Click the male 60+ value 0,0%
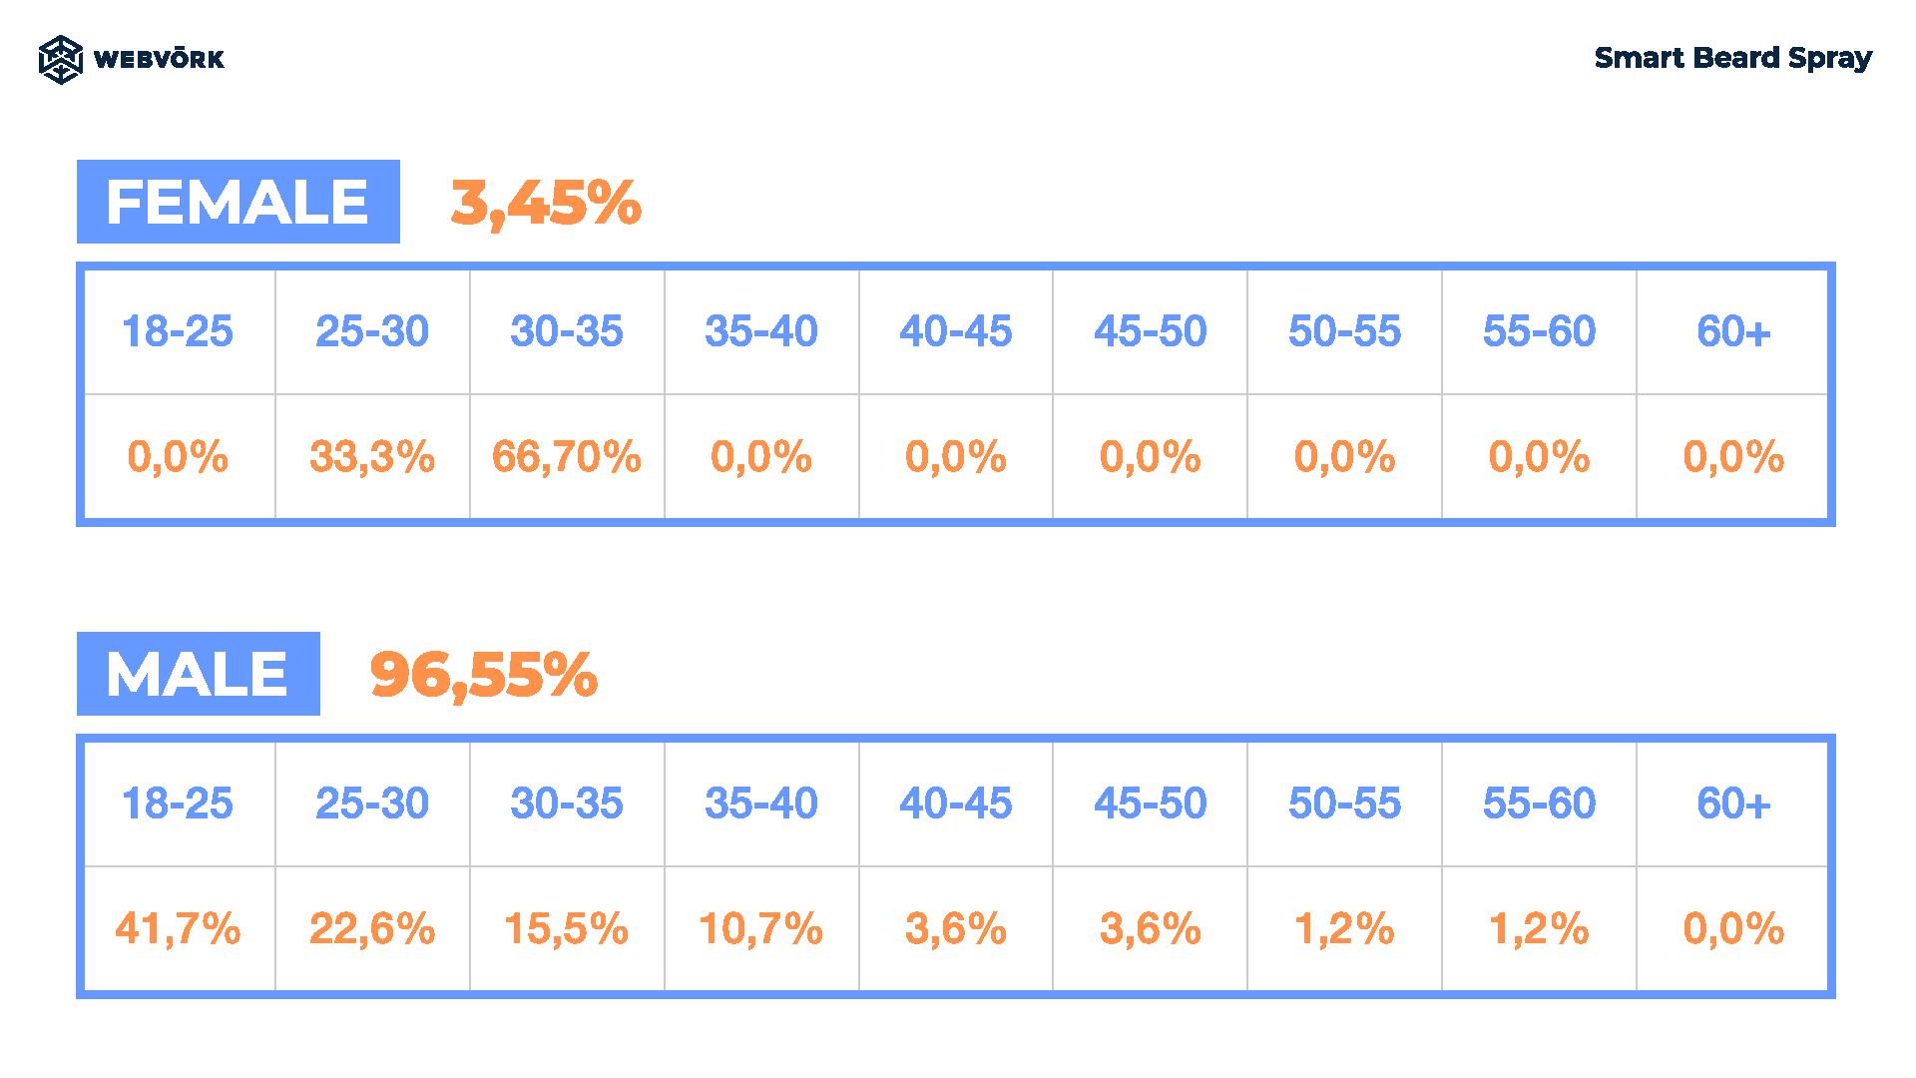Image resolution: width=1916 pixels, height=1078 pixels. tap(1733, 929)
